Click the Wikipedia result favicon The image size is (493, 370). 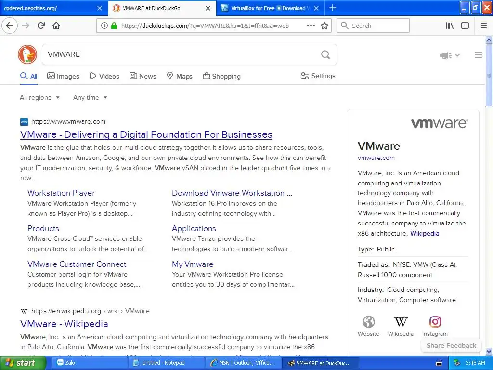(24, 311)
